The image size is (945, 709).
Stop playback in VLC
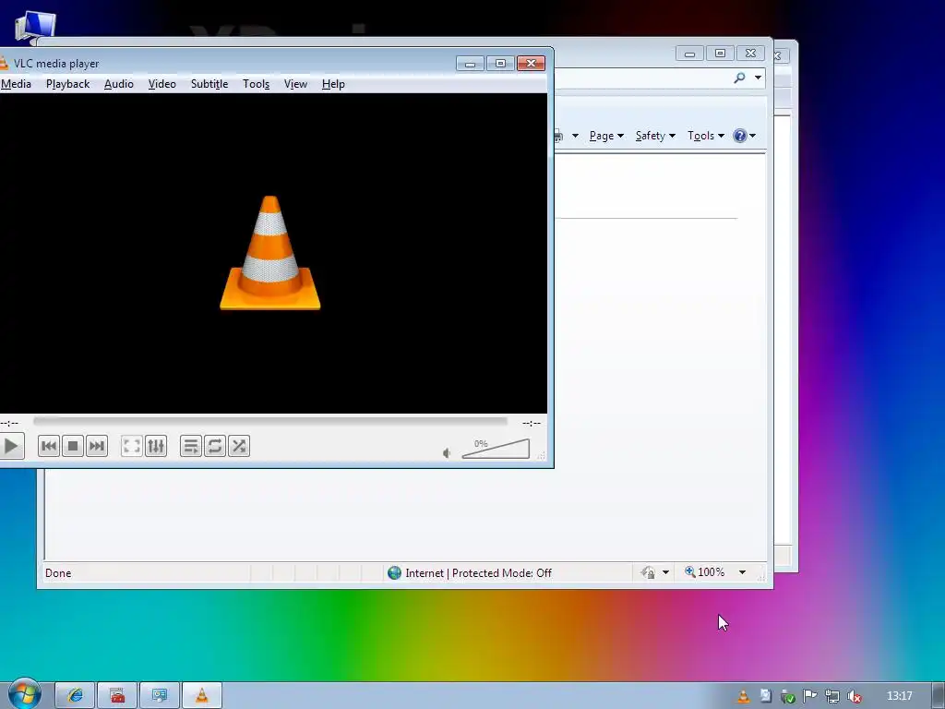pyautogui.click(x=73, y=446)
